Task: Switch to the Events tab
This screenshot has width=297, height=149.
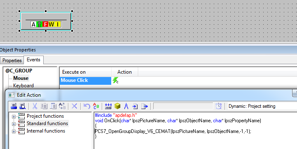Action: pyautogui.click(x=33, y=60)
